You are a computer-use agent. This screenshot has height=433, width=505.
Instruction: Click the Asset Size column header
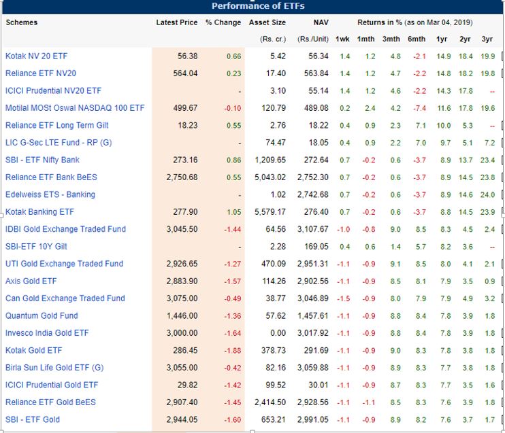pos(267,22)
